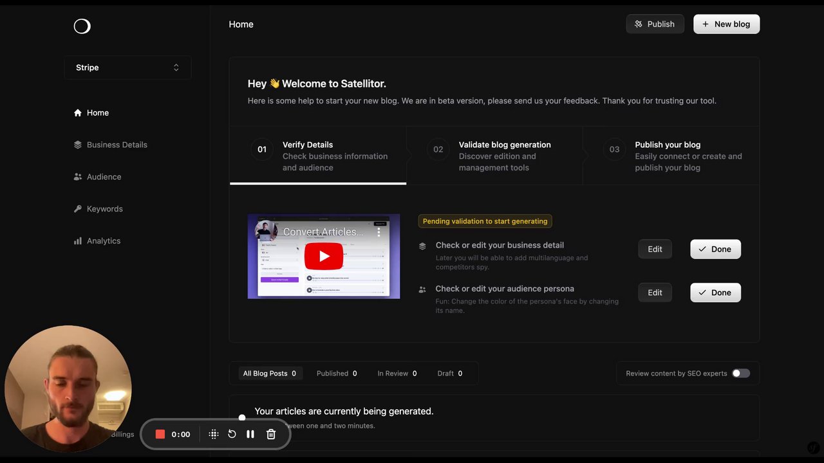Click 'Your articles are currently being generated' message

pyautogui.click(x=344, y=411)
